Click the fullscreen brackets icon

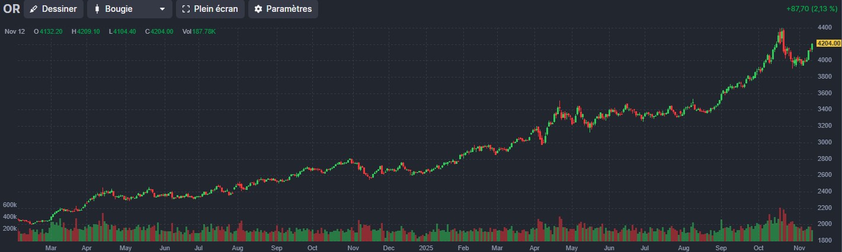click(186, 9)
